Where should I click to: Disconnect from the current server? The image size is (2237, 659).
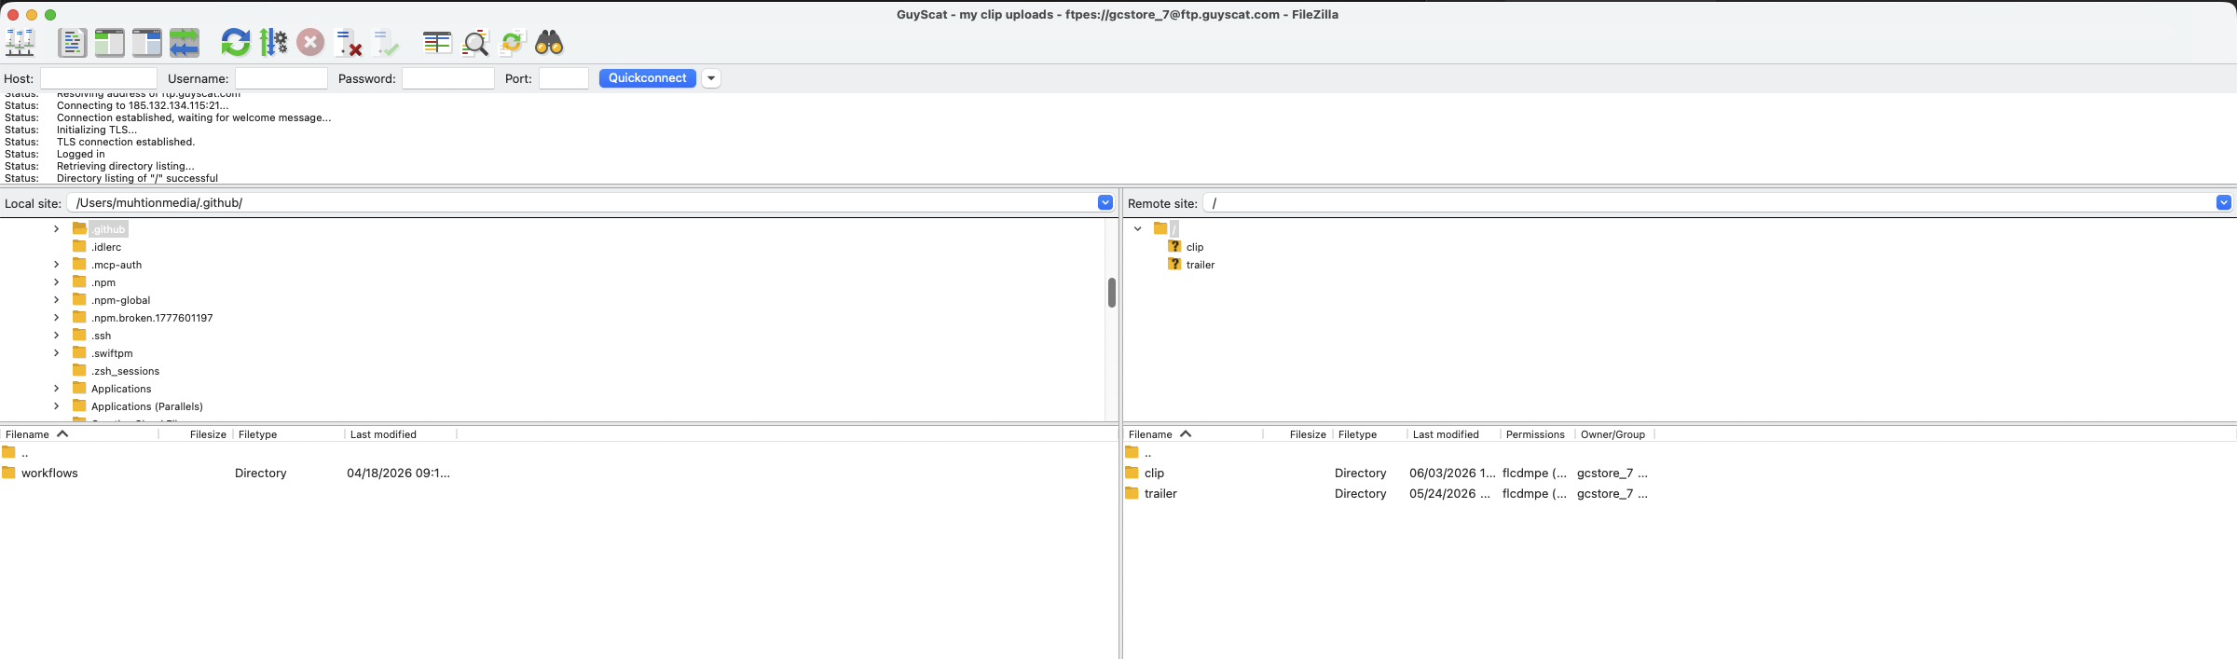coord(348,42)
